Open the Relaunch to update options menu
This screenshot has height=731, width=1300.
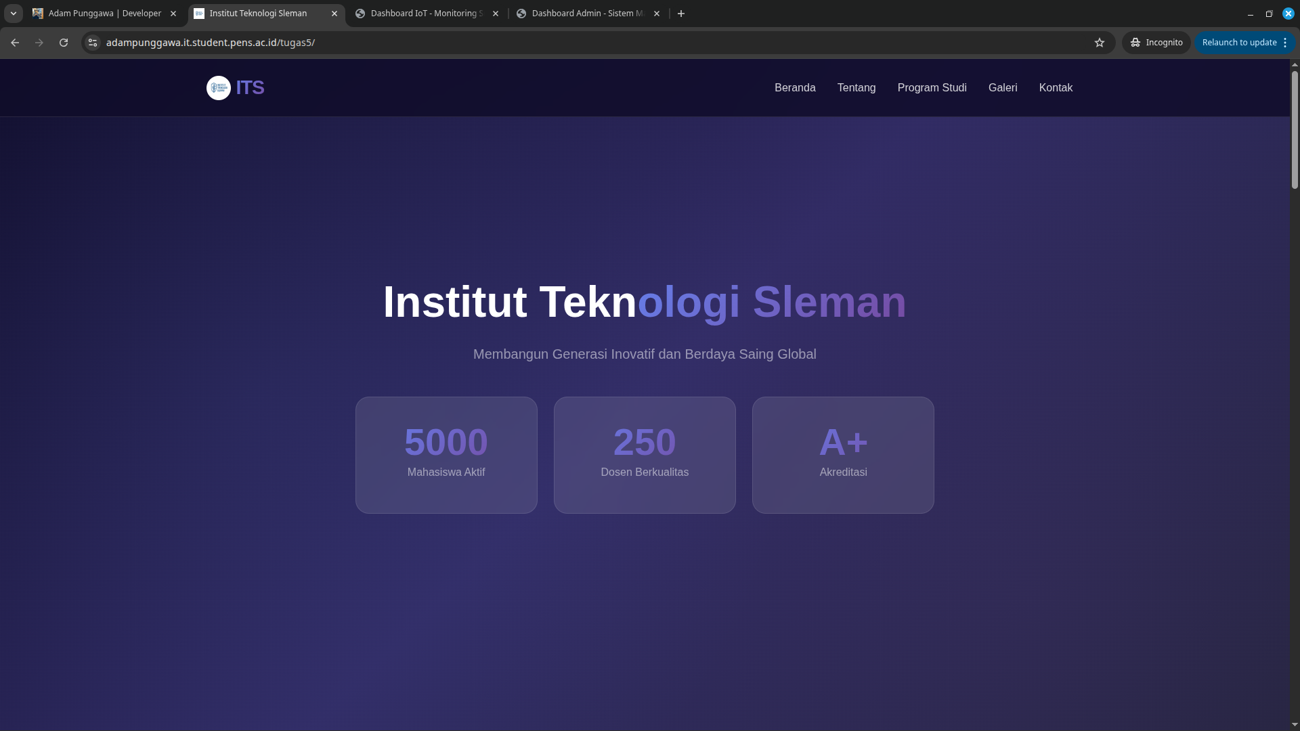tap(1285, 42)
